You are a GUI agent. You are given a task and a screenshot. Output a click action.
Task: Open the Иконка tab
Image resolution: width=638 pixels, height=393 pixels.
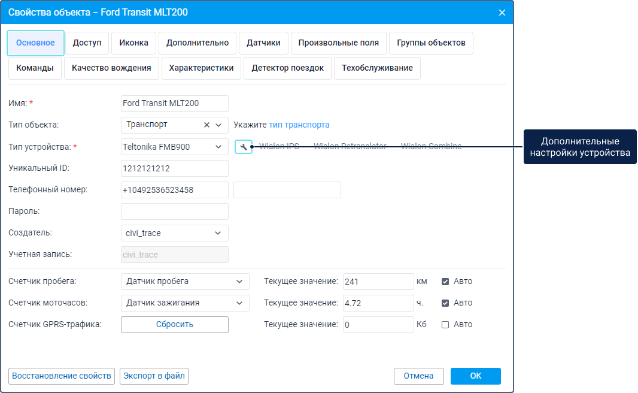[x=134, y=43]
